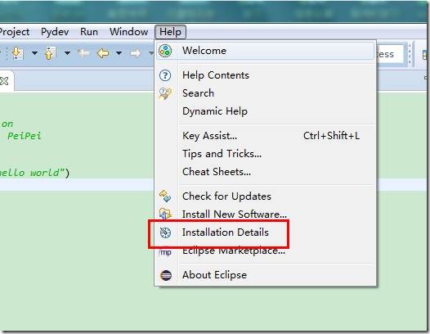Click the PeiPei text in editor
This screenshot has width=430, height=334.
click(25, 136)
